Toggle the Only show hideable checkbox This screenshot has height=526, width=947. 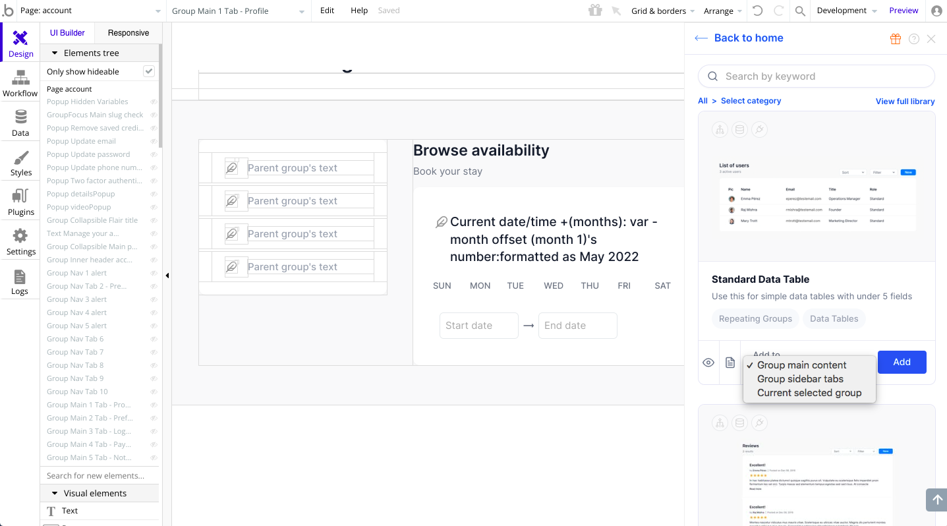point(149,71)
